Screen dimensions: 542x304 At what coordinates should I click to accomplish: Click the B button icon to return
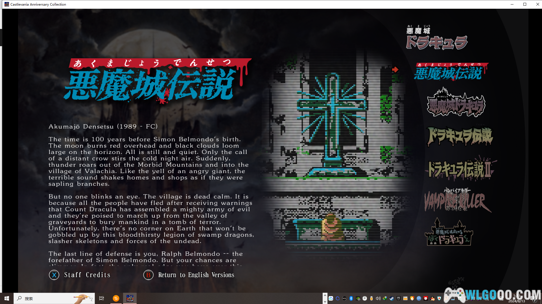pos(148,275)
